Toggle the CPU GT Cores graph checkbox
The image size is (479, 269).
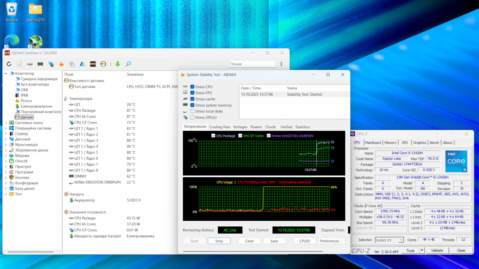240,136
